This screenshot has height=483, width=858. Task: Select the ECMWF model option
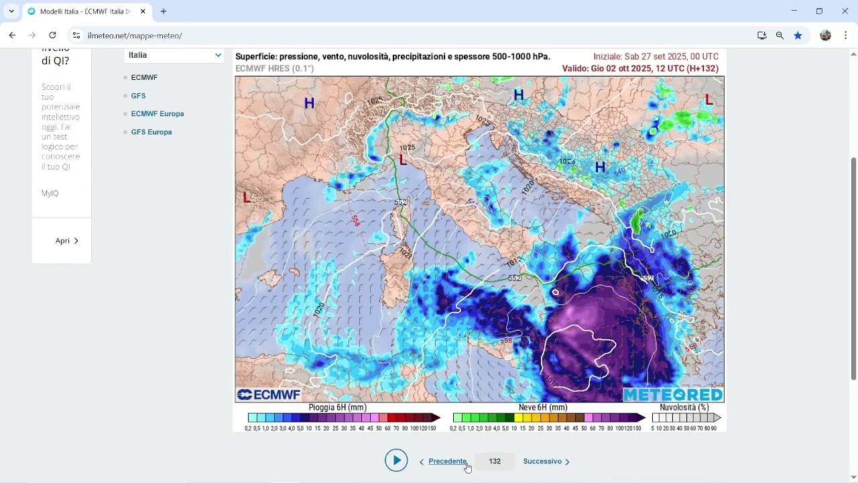coord(144,78)
